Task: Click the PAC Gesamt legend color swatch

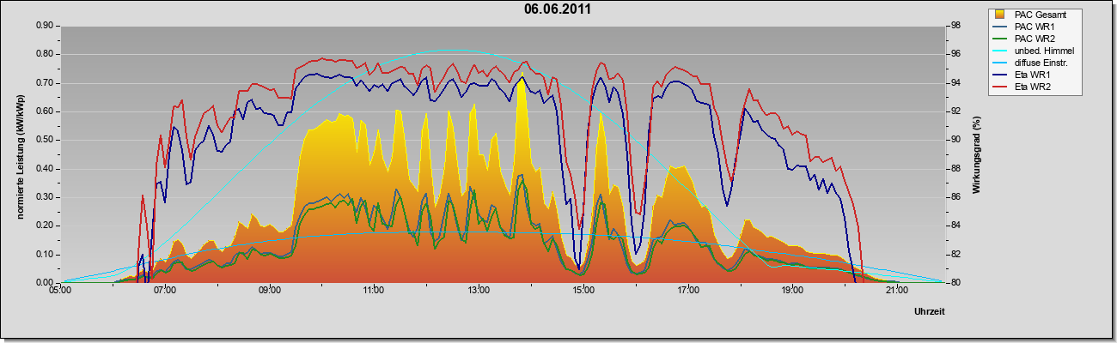Action: click(1002, 15)
